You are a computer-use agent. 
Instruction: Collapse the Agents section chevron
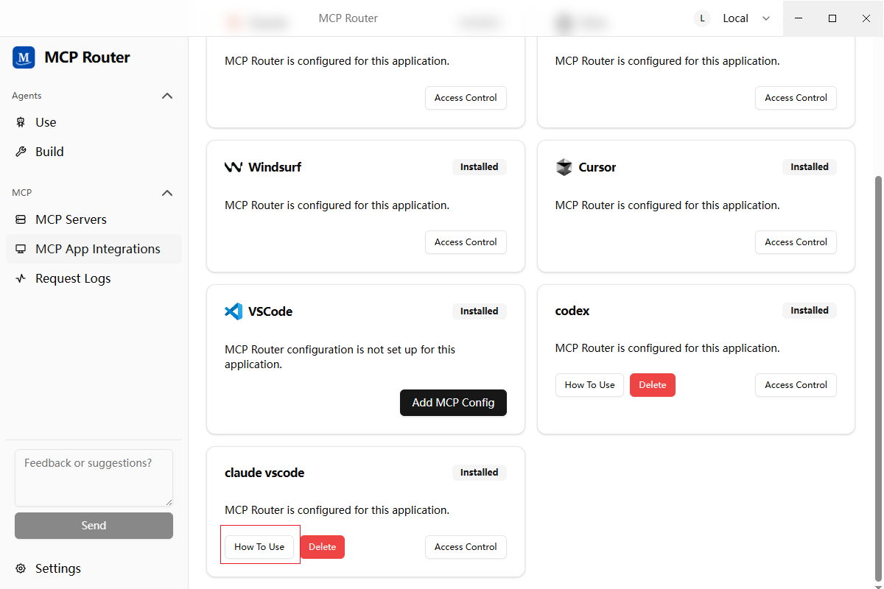click(167, 96)
